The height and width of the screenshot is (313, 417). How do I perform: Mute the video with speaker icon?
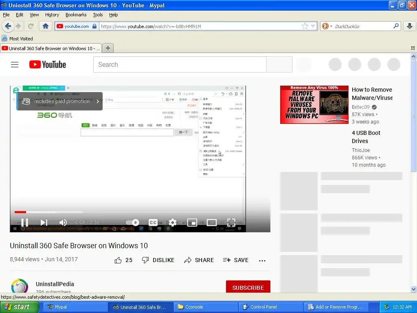click(x=63, y=222)
